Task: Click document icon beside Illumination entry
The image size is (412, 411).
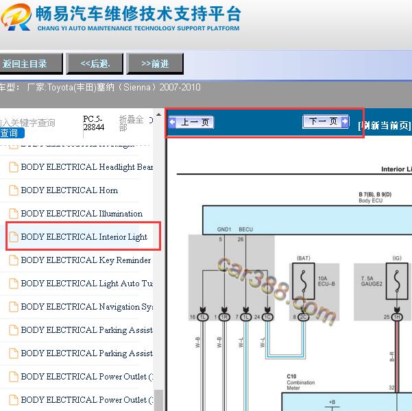Action: [x=14, y=214]
